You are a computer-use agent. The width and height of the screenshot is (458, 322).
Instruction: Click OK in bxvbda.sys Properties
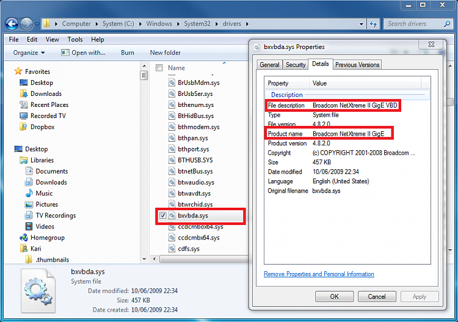[x=334, y=296]
